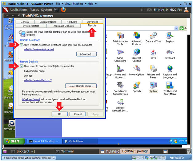Viewport: 193px width, 161px height.
Task: Open Power Options applet
Action: click(x=137, y=70)
